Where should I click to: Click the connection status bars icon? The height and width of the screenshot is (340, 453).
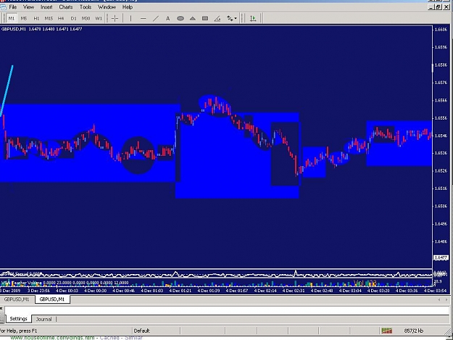coord(387,331)
